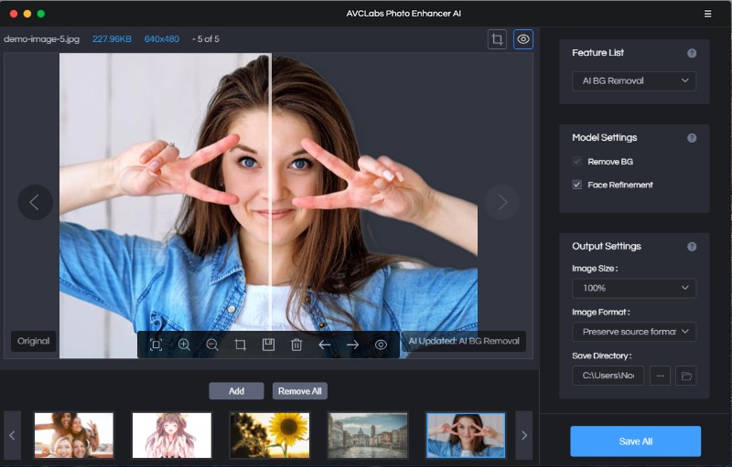732x467 pixels.
Task: Open the hamburger menu in title bar
Action: click(707, 14)
